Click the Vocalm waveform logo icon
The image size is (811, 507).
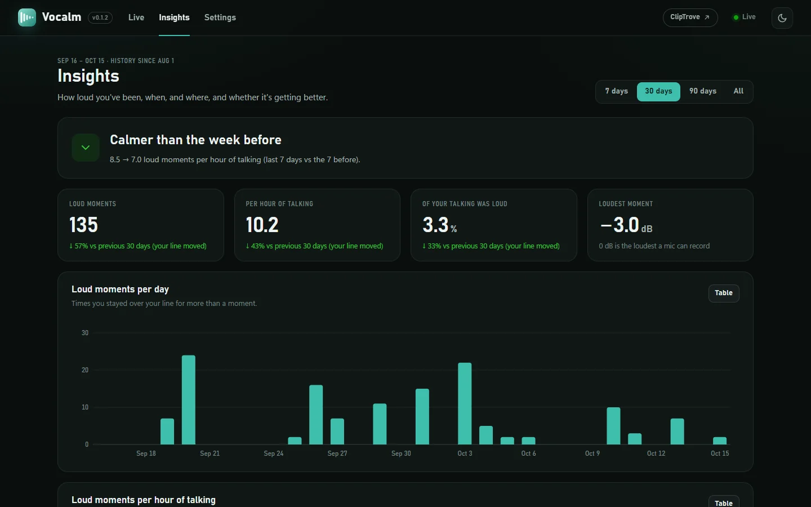(x=27, y=17)
